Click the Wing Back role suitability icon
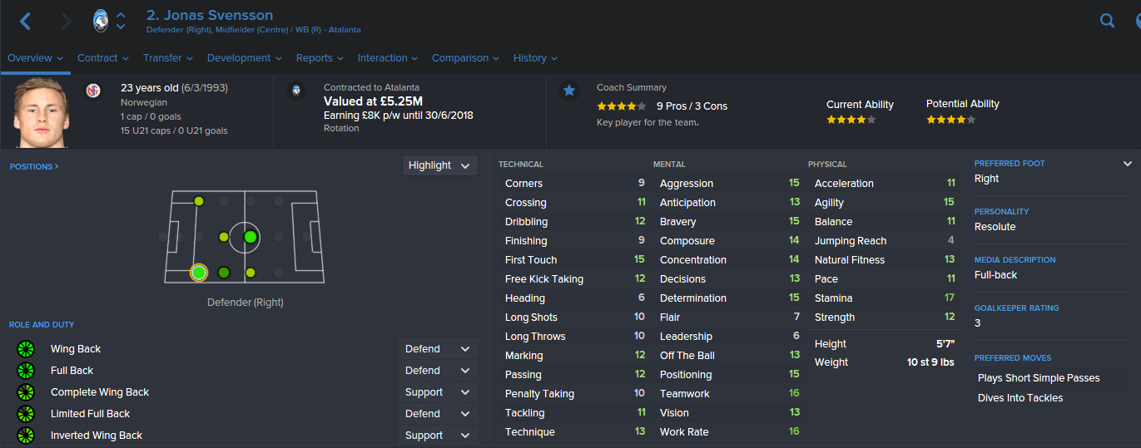Screen dimensions: 1141x448 click(x=26, y=349)
